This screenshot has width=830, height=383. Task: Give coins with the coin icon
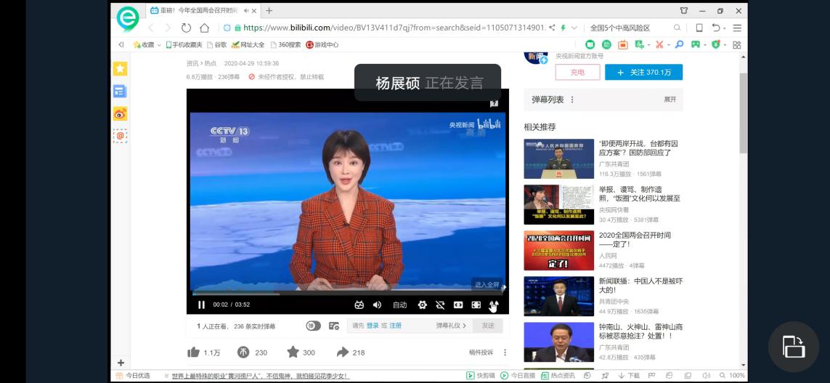click(243, 352)
